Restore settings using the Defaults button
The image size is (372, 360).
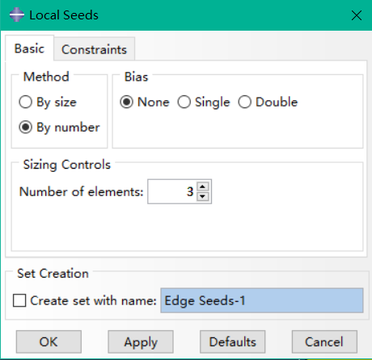coord(232,341)
